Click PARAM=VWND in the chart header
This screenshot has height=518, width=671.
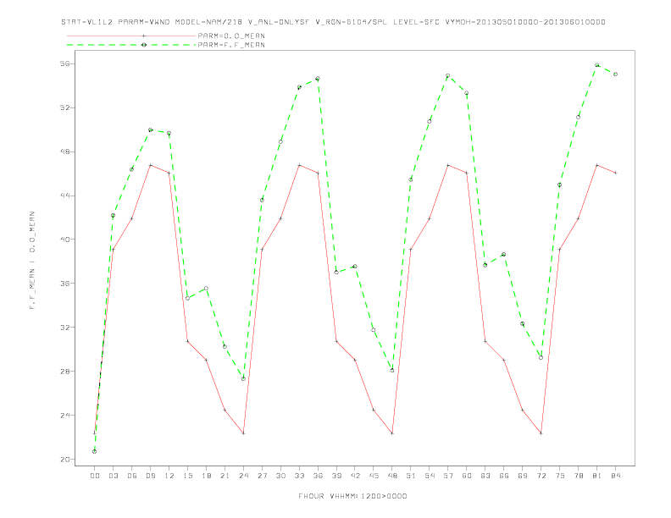tap(144, 22)
